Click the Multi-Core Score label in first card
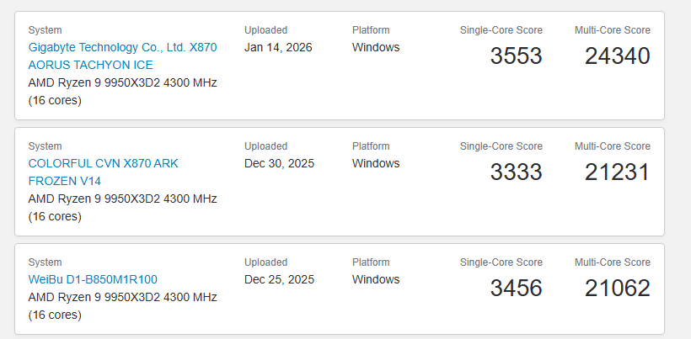The width and height of the screenshot is (691, 339). pyautogui.click(x=612, y=30)
